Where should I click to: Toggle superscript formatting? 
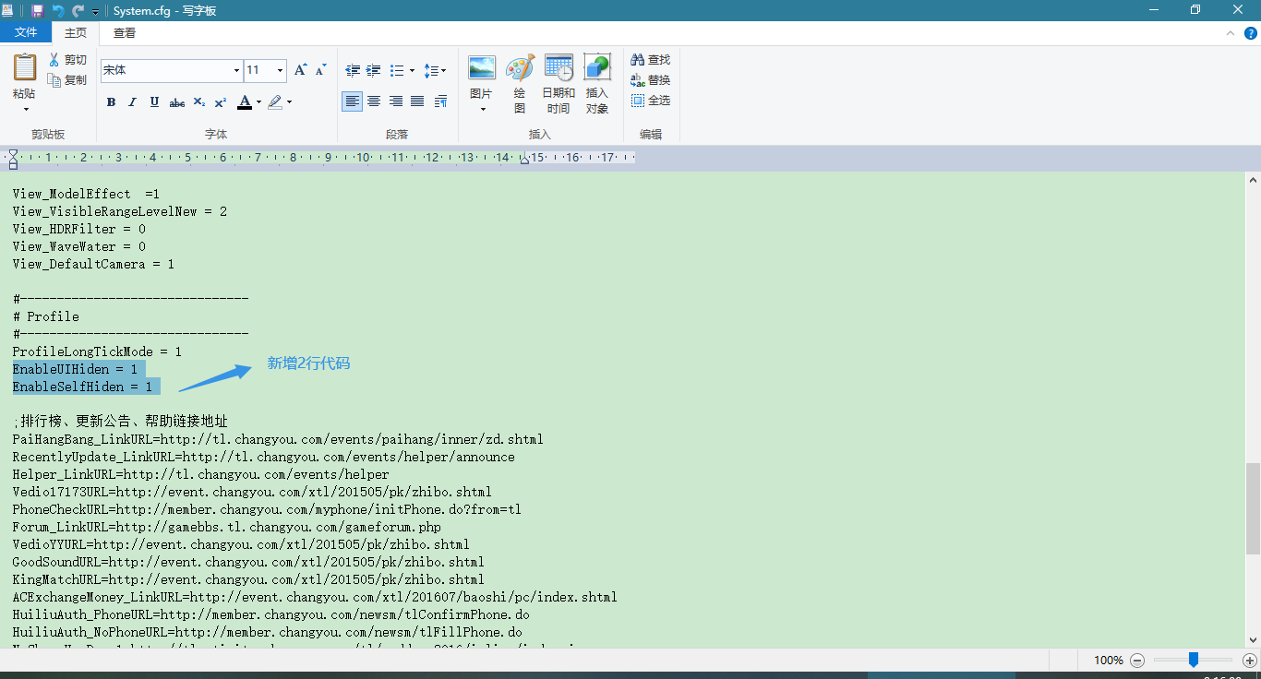pyautogui.click(x=221, y=101)
